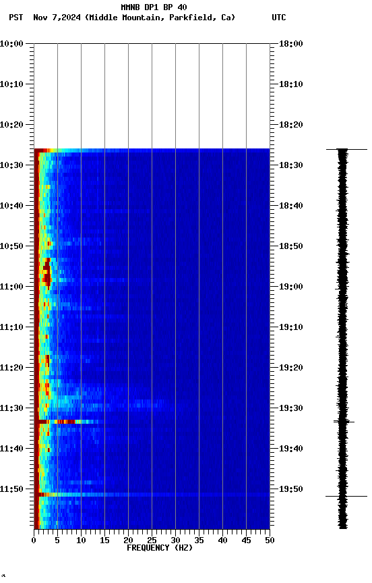Click the 18:20 UTC time label

291,125
